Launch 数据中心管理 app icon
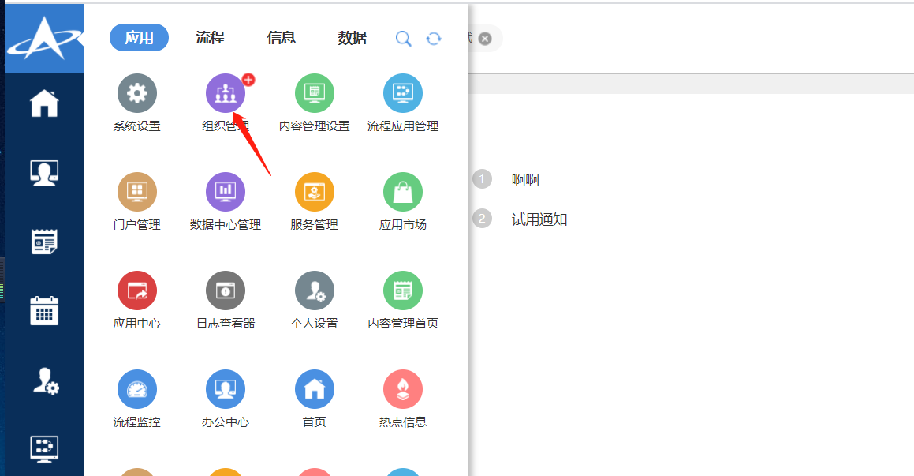Viewport: 914px width, 476px height. (x=226, y=192)
